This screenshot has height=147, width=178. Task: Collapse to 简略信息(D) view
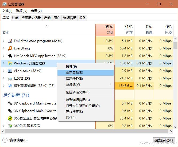point(15,140)
